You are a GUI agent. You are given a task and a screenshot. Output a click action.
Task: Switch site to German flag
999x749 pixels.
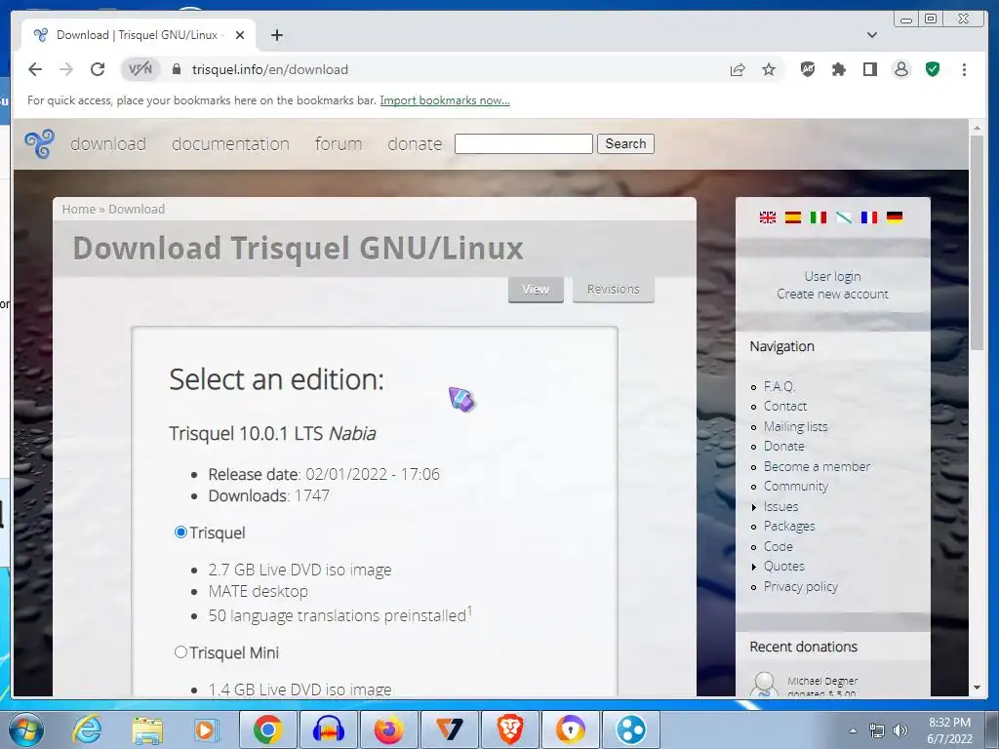point(895,217)
